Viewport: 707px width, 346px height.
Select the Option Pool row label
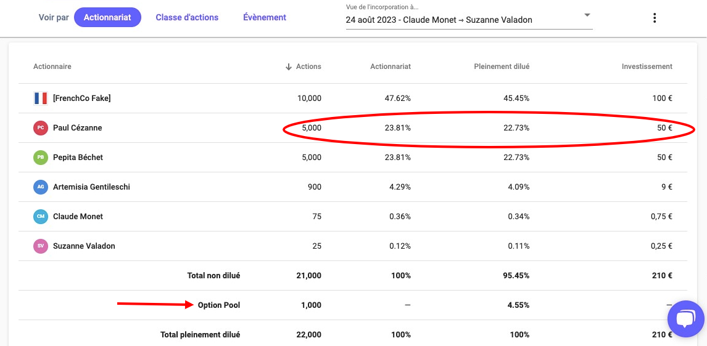218,305
